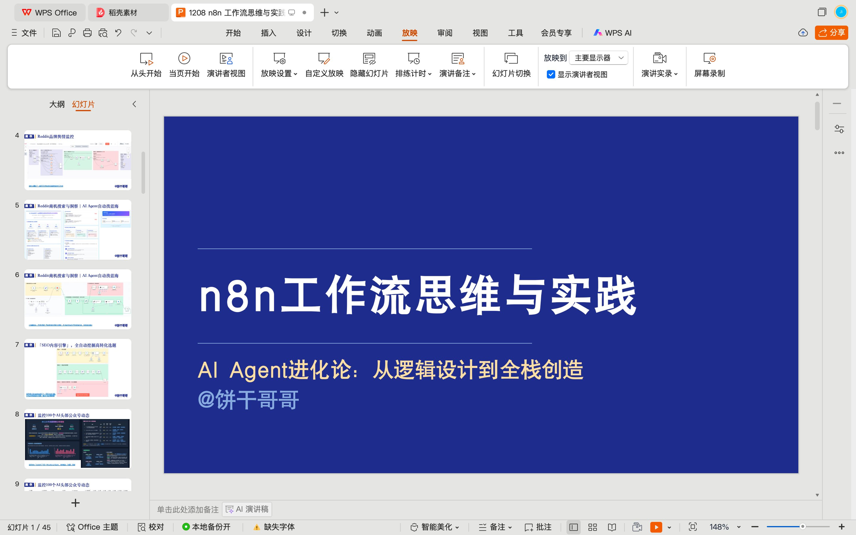
Task: Click the 隐藏幻灯片 hide slide icon
Action: (x=369, y=59)
